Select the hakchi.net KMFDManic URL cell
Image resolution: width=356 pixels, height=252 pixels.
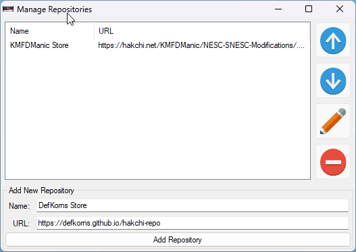(x=201, y=45)
